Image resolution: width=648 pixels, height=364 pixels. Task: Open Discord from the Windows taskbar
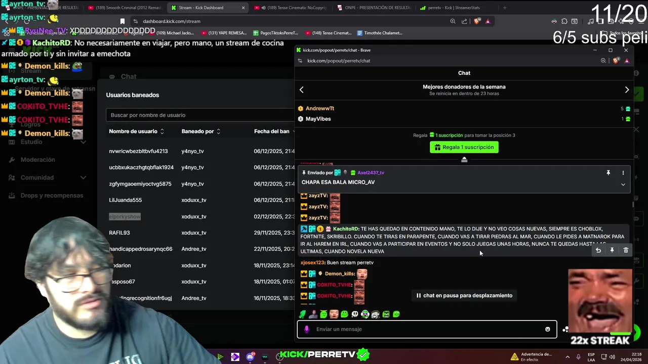click(x=250, y=357)
